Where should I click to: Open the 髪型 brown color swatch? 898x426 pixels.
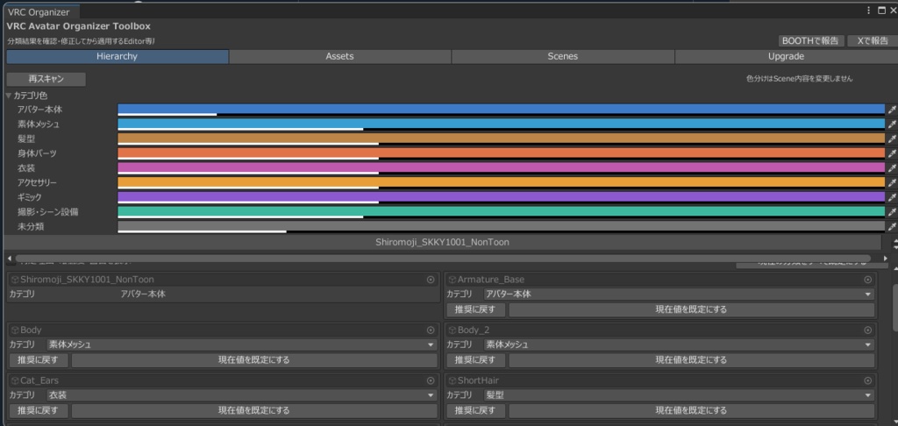click(x=501, y=138)
